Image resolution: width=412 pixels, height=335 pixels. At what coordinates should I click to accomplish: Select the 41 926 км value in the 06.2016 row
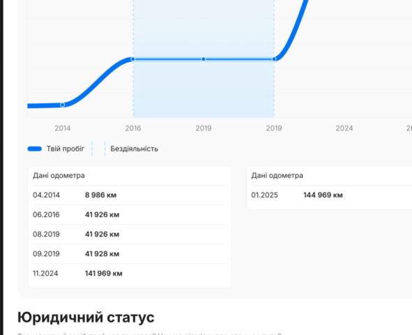click(x=102, y=214)
